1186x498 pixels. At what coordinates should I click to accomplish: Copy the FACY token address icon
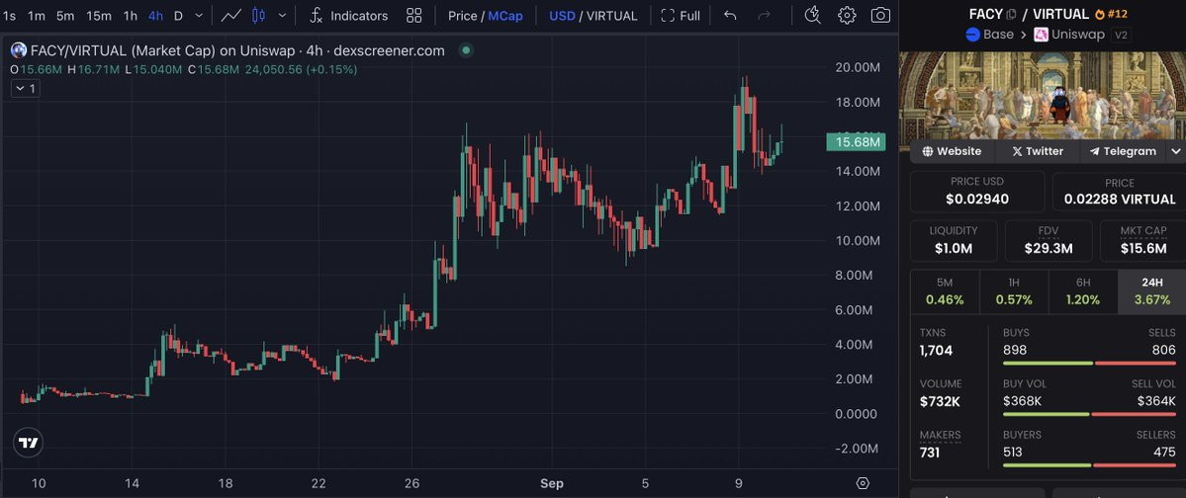point(1011,14)
